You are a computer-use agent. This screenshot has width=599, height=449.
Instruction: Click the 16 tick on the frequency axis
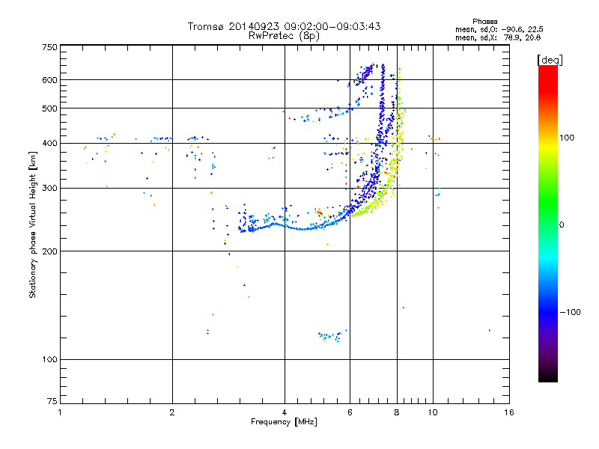coord(508,412)
